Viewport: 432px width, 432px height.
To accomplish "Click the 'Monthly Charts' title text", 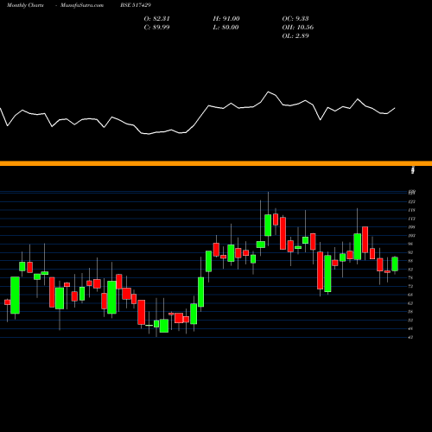I will [25, 5].
